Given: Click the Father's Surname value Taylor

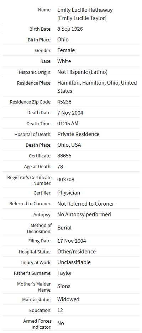Looking at the screenshot, I should (x=64, y=273).
